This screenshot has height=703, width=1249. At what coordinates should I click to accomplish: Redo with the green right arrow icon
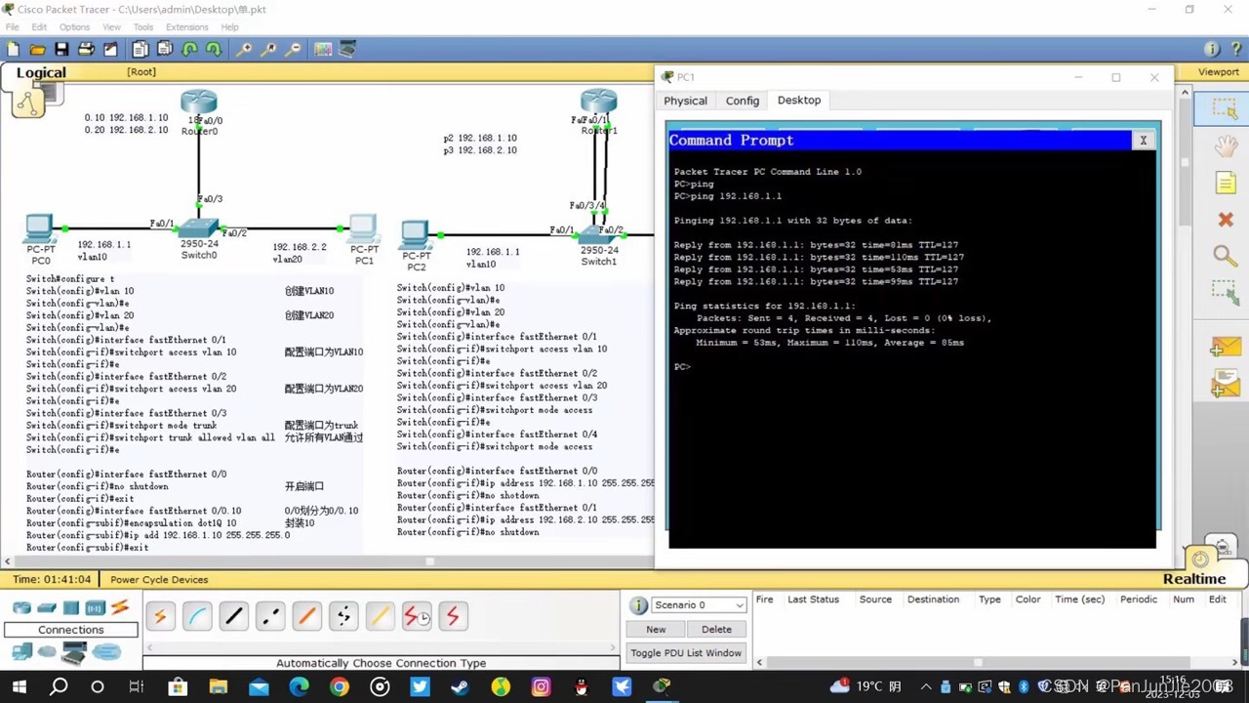(x=214, y=49)
